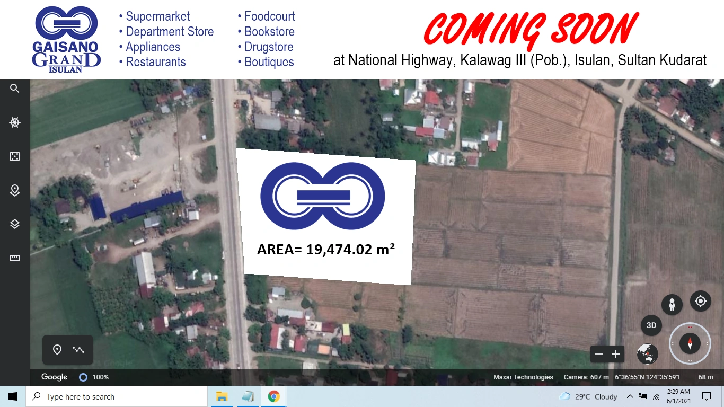Open the Windows Start menu

click(x=13, y=396)
